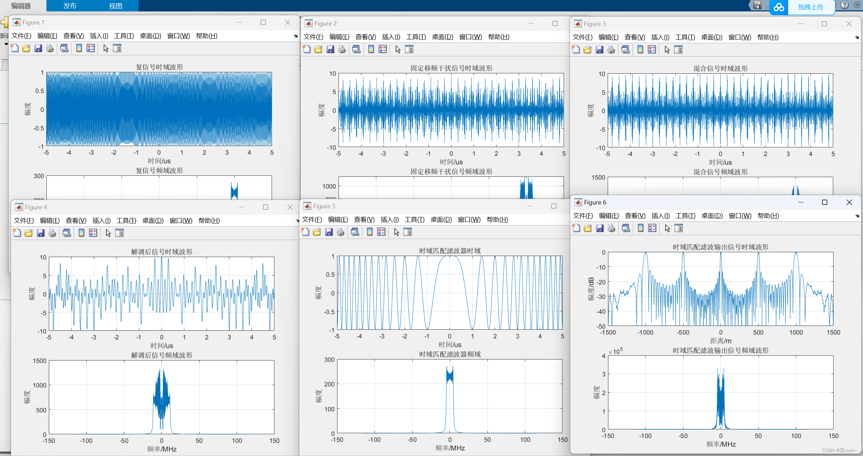Click Baidu cloud upload icon at top
863x456 pixels.
pyautogui.click(x=779, y=7)
